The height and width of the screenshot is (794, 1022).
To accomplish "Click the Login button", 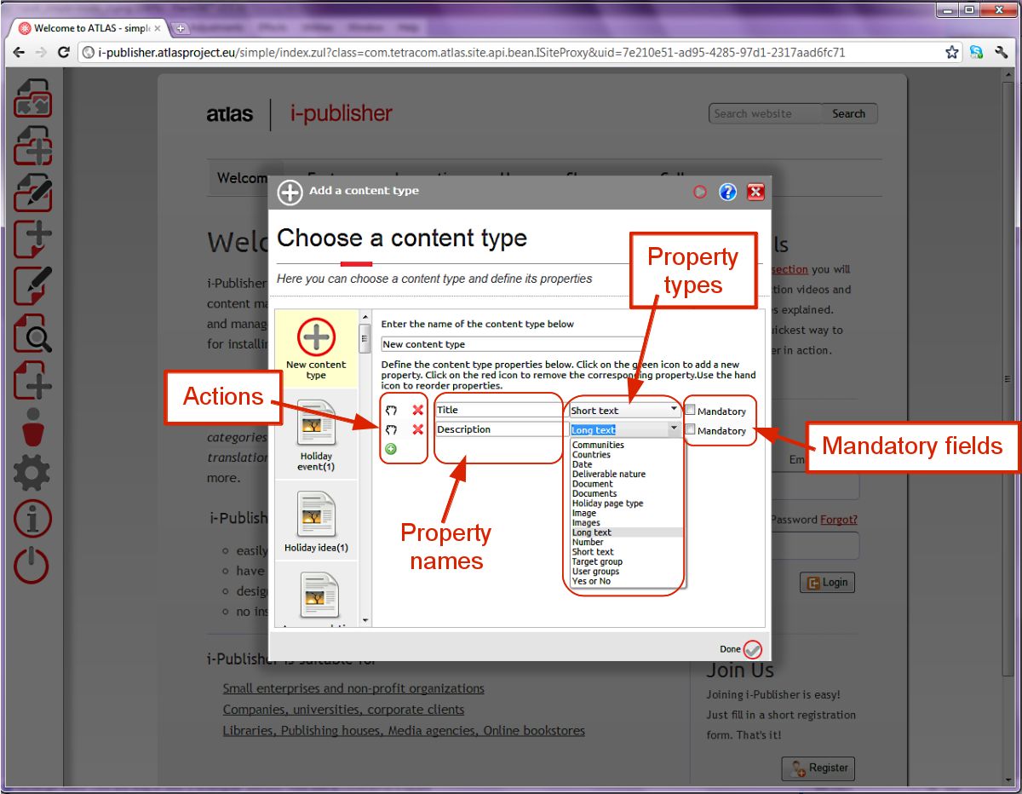I will pyautogui.click(x=828, y=582).
